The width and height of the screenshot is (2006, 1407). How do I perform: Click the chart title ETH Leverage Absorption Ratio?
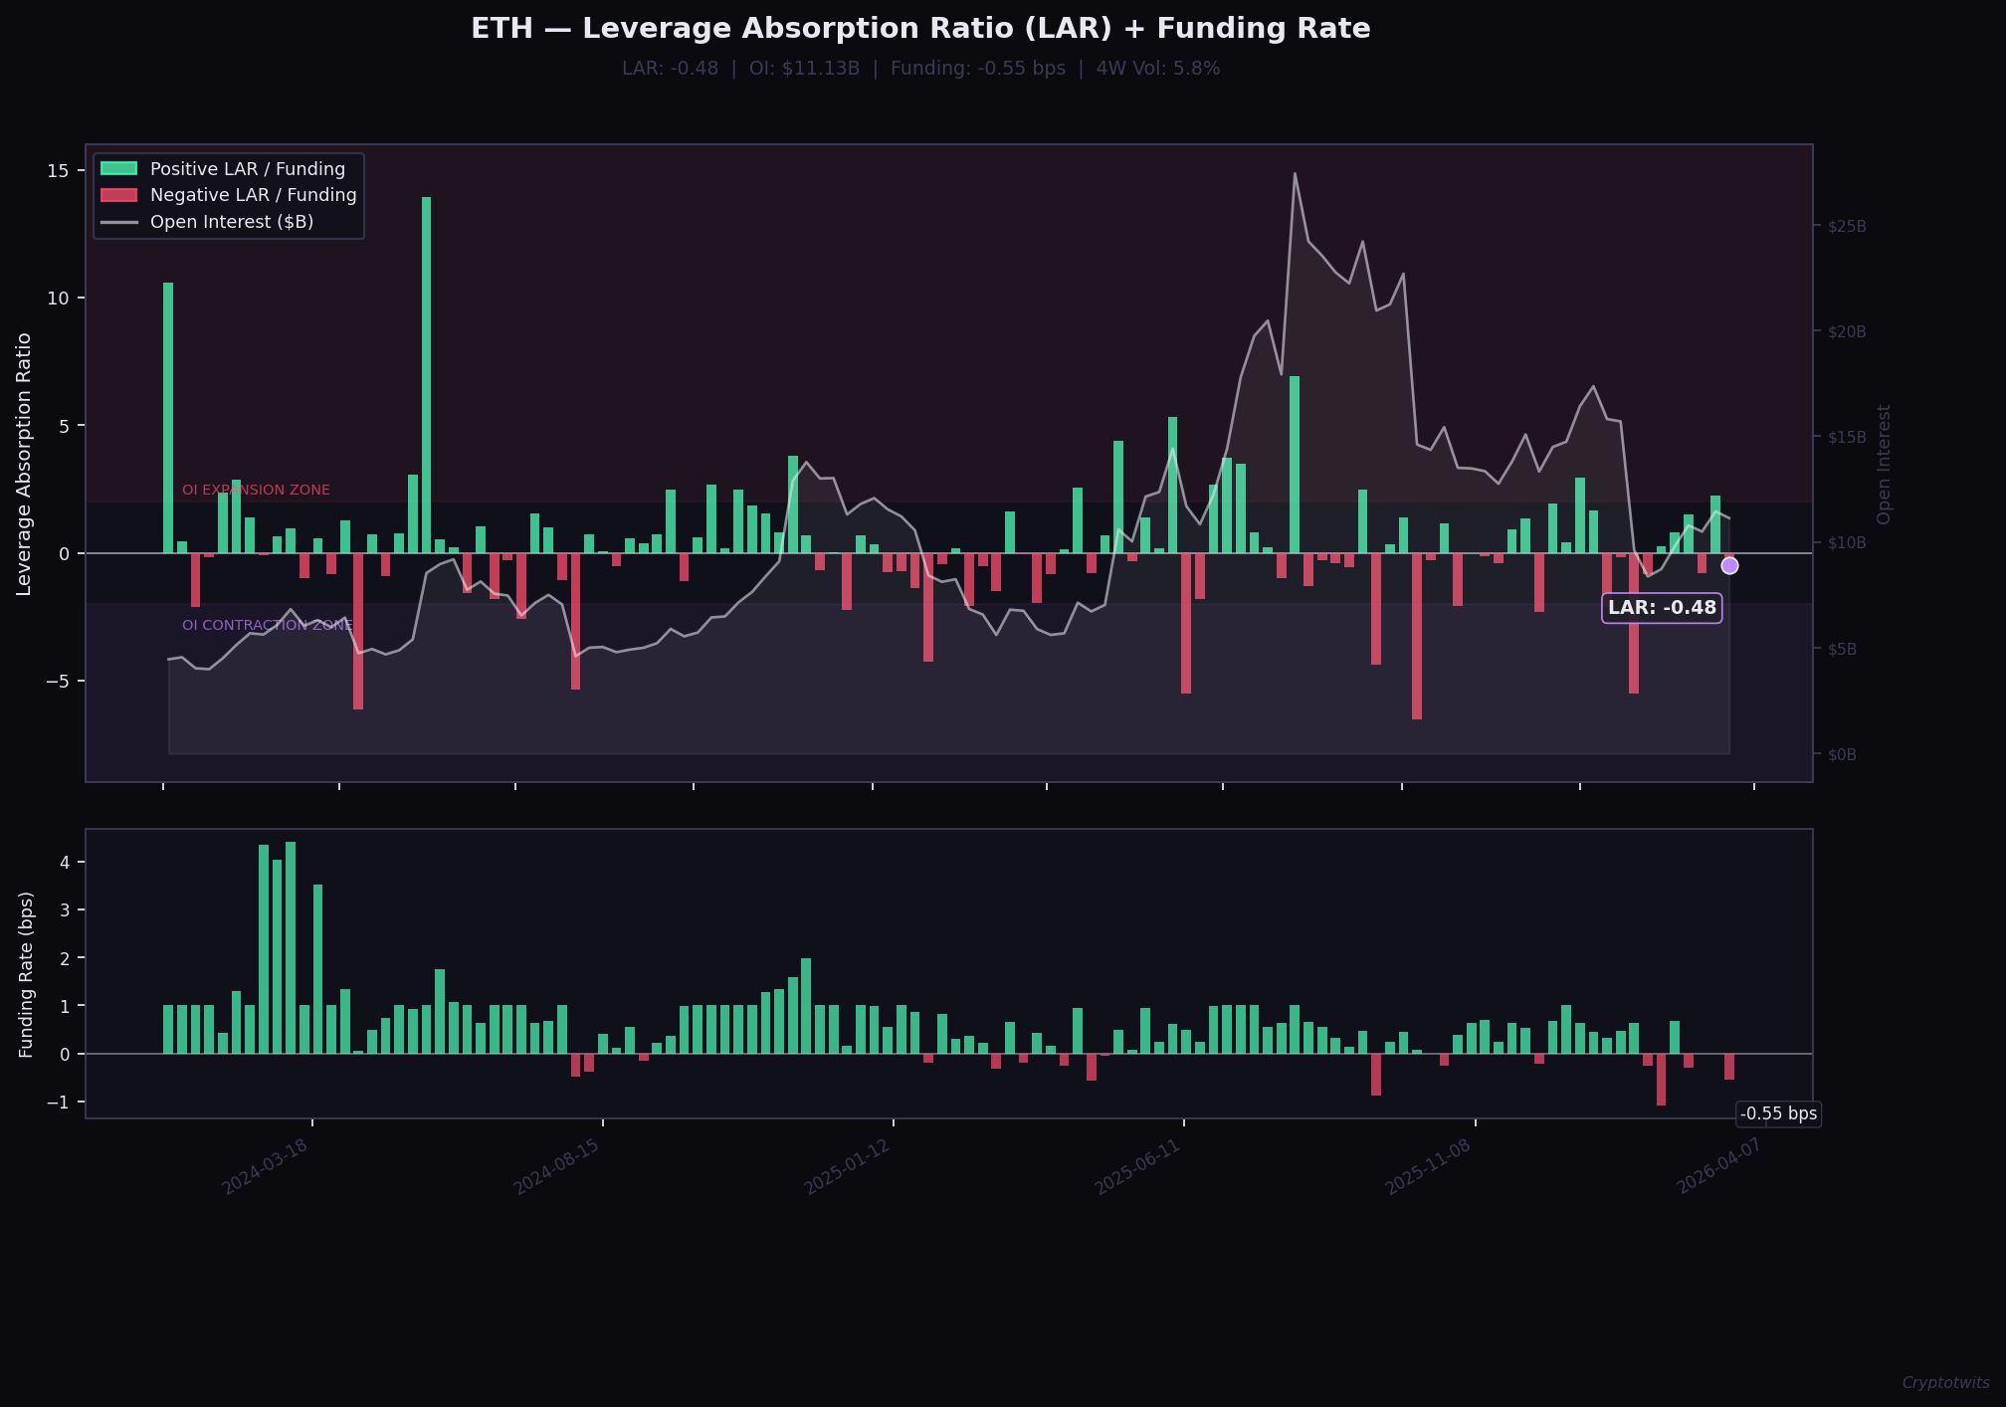tap(920, 29)
